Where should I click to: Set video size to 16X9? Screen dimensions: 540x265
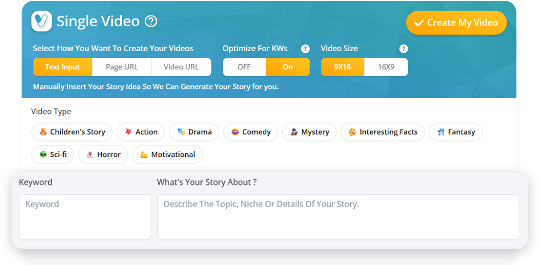[386, 67]
